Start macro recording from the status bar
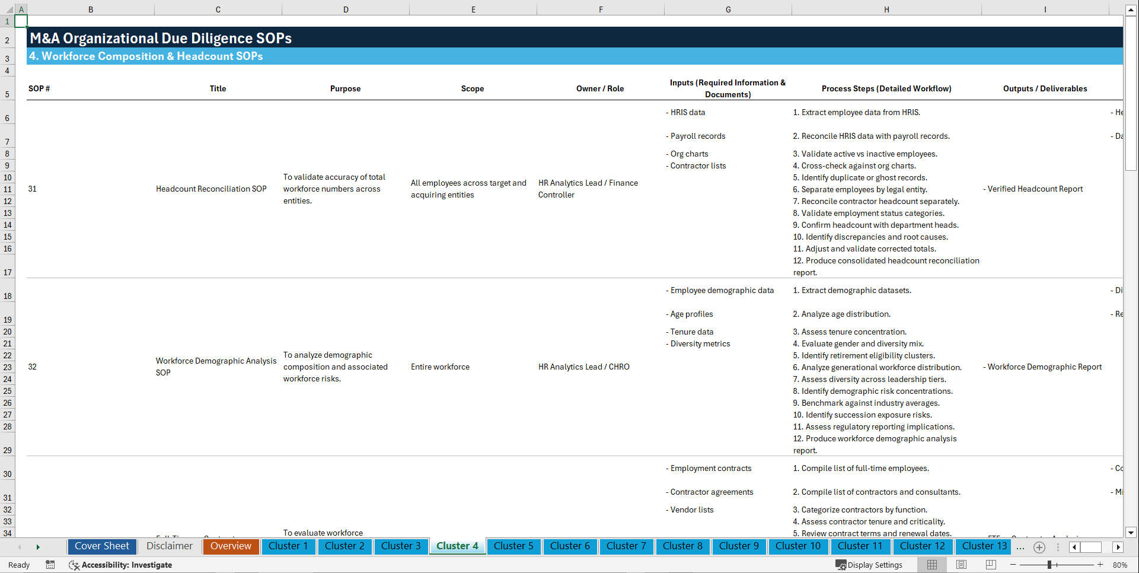This screenshot has width=1139, height=573. [50, 565]
